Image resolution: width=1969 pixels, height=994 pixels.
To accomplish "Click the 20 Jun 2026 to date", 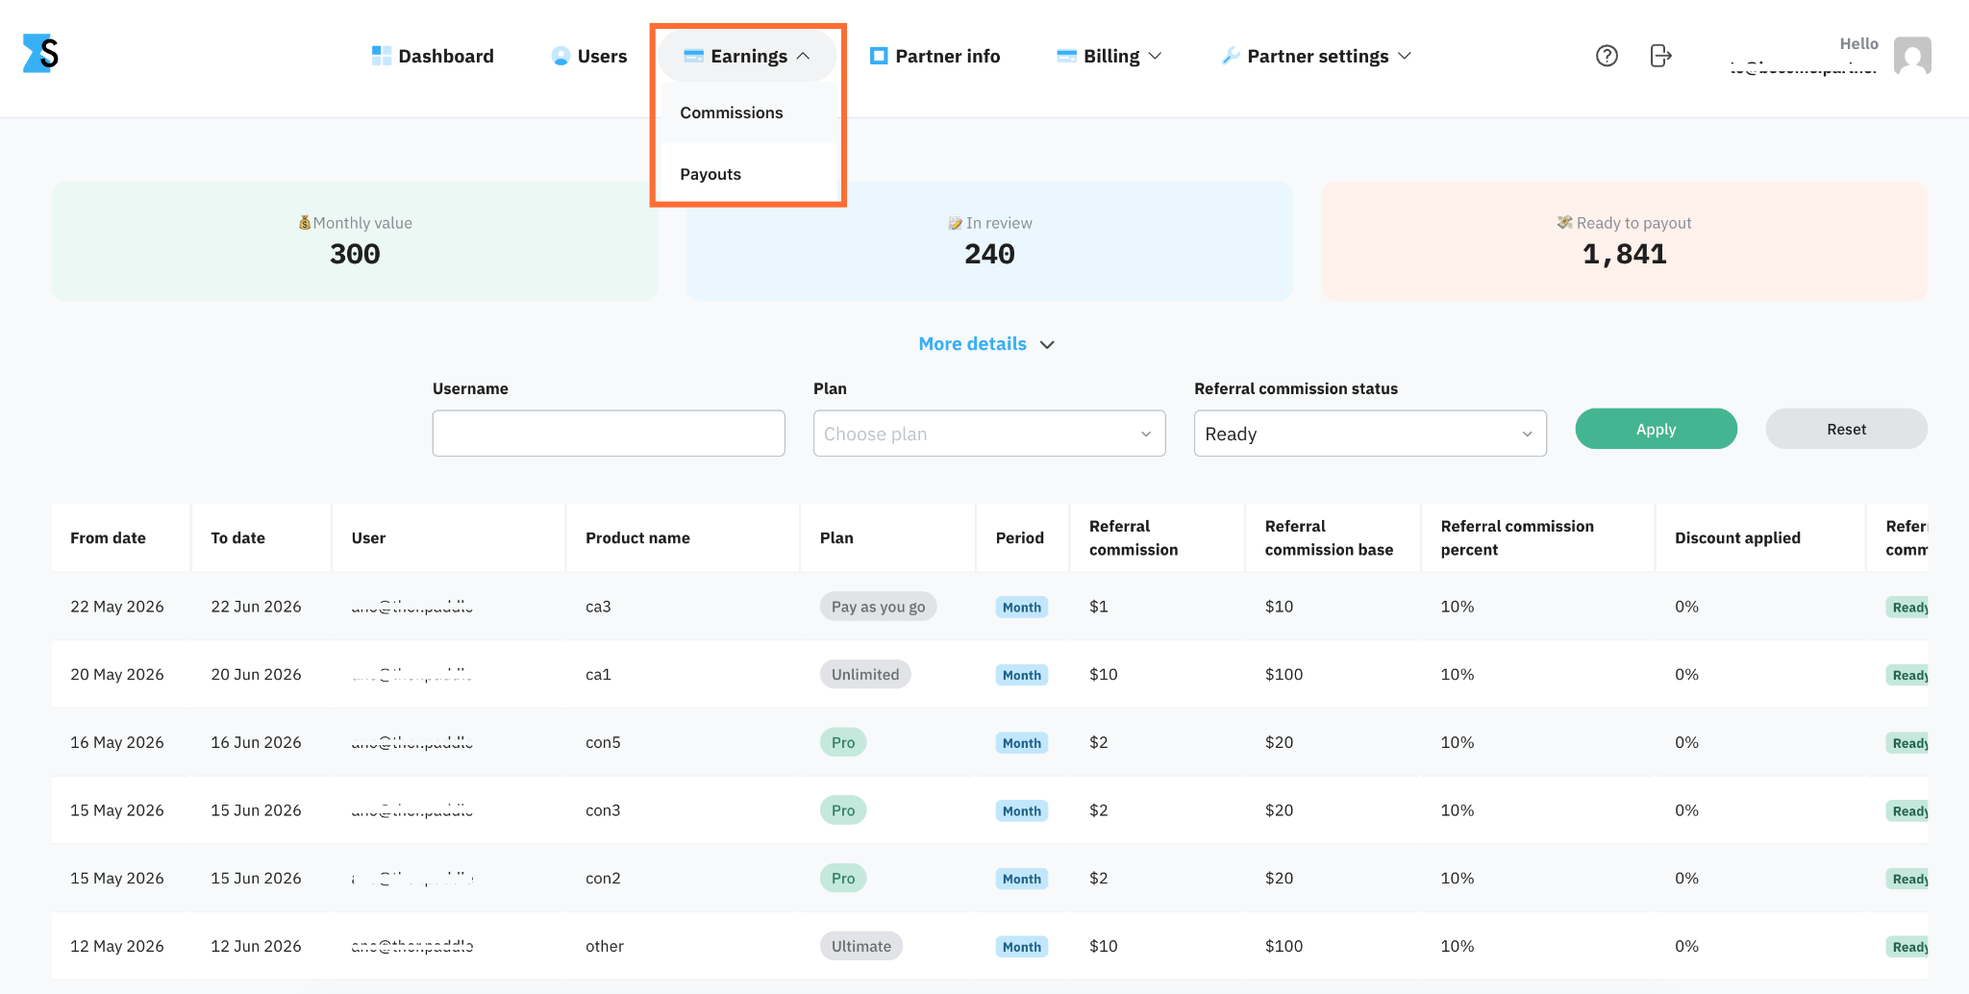I will tap(256, 675).
